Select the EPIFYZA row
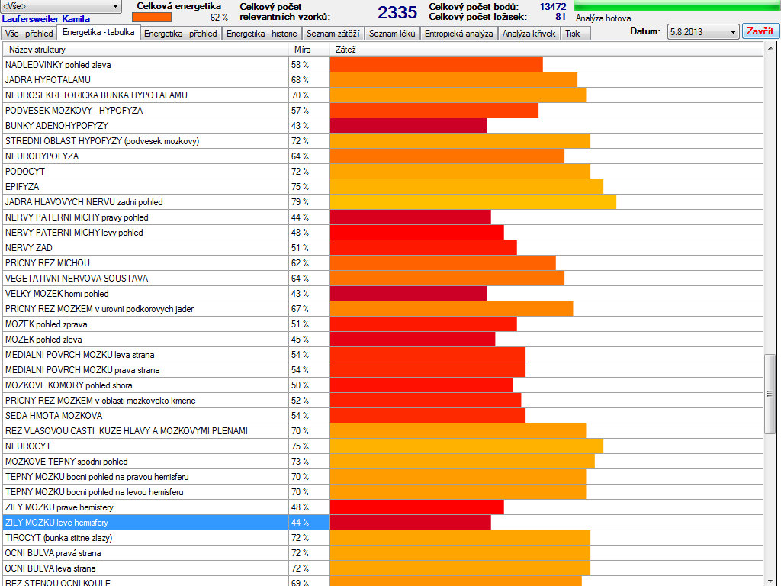The height and width of the screenshot is (586, 781). coord(383,187)
